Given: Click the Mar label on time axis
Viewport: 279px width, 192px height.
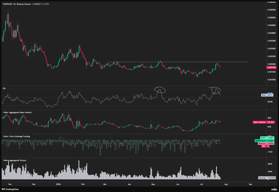Looking at the screenshot, I should (105, 184).
